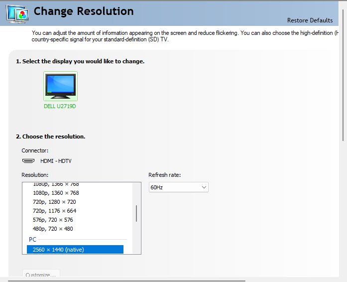
Task: Select 720p, 1176 × 664 resolution
Action: (54, 211)
